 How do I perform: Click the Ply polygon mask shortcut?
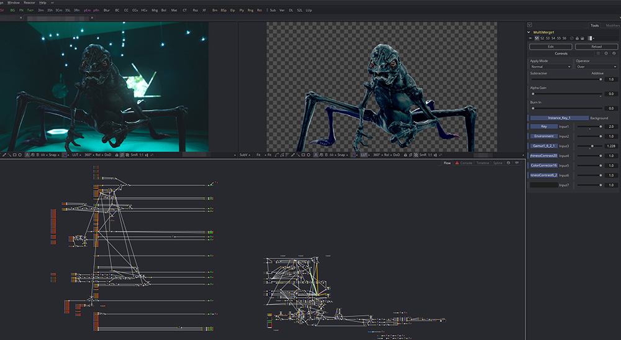coord(242,11)
